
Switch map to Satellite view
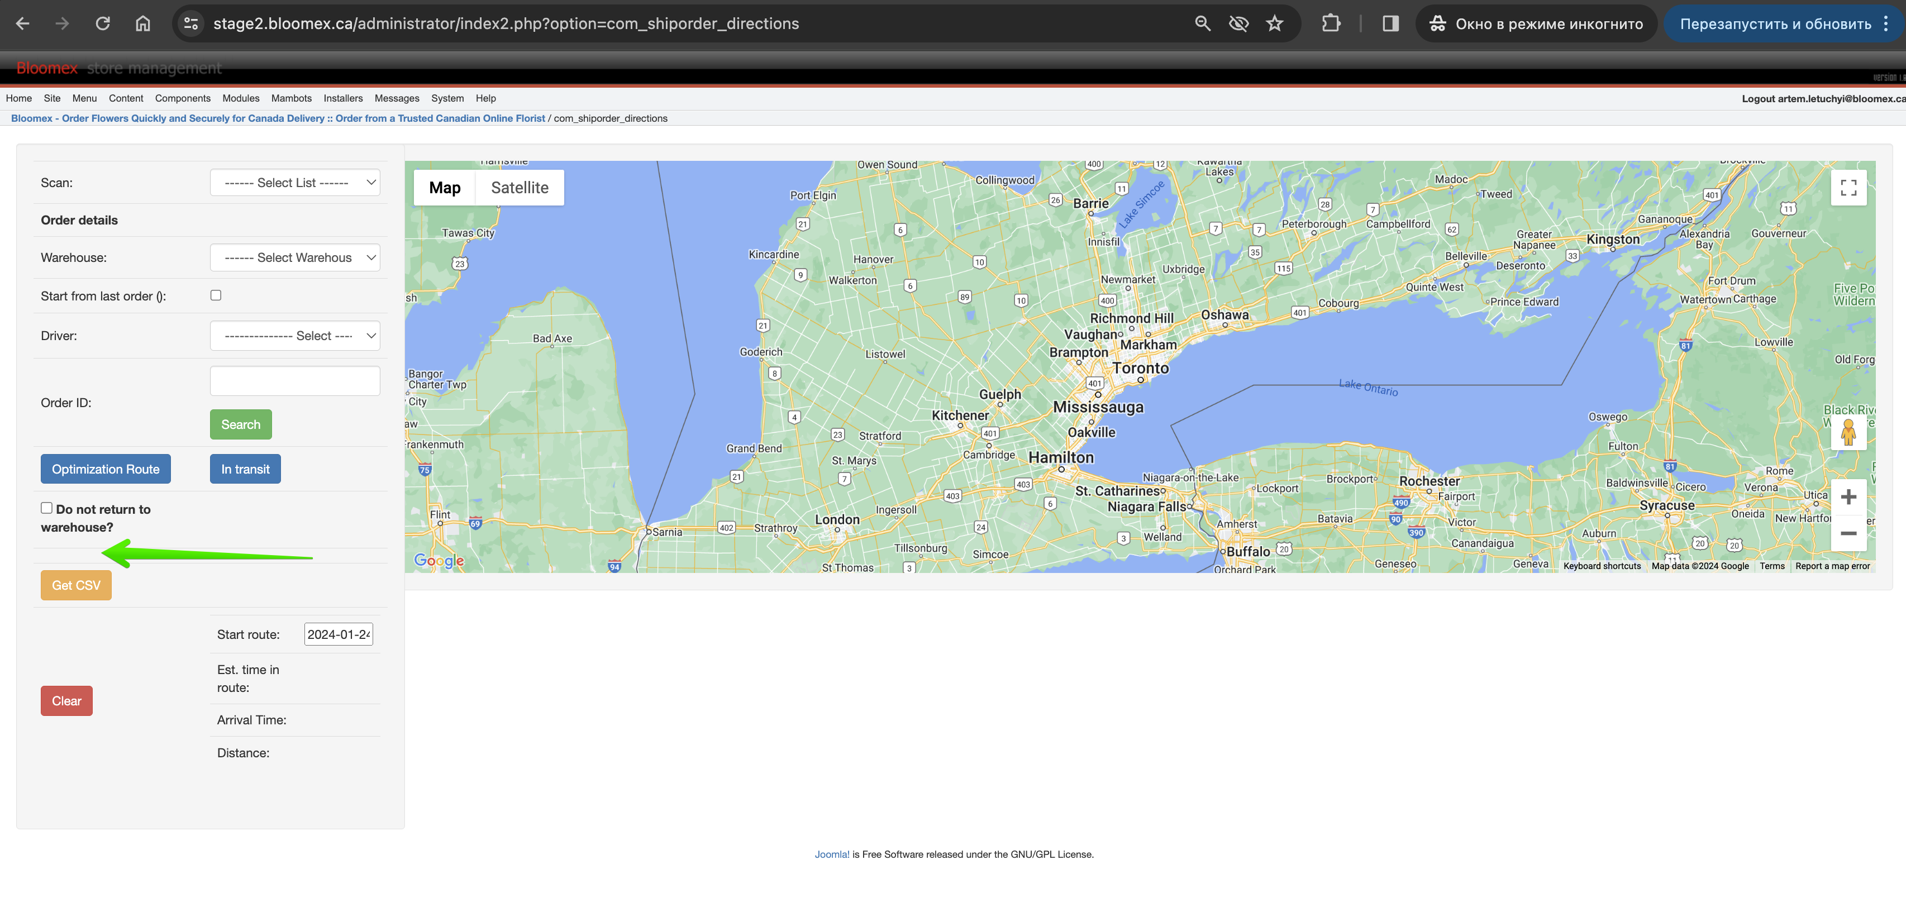[x=520, y=188]
